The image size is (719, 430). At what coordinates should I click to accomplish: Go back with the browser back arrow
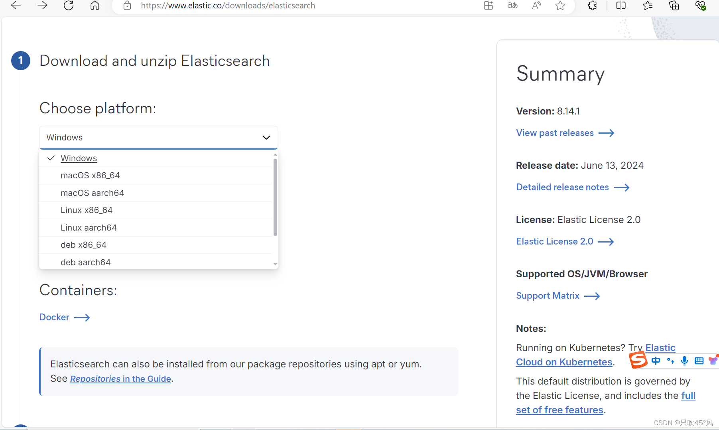click(x=16, y=6)
